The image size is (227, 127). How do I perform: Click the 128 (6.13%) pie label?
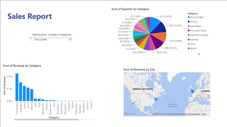[x=162, y=53]
